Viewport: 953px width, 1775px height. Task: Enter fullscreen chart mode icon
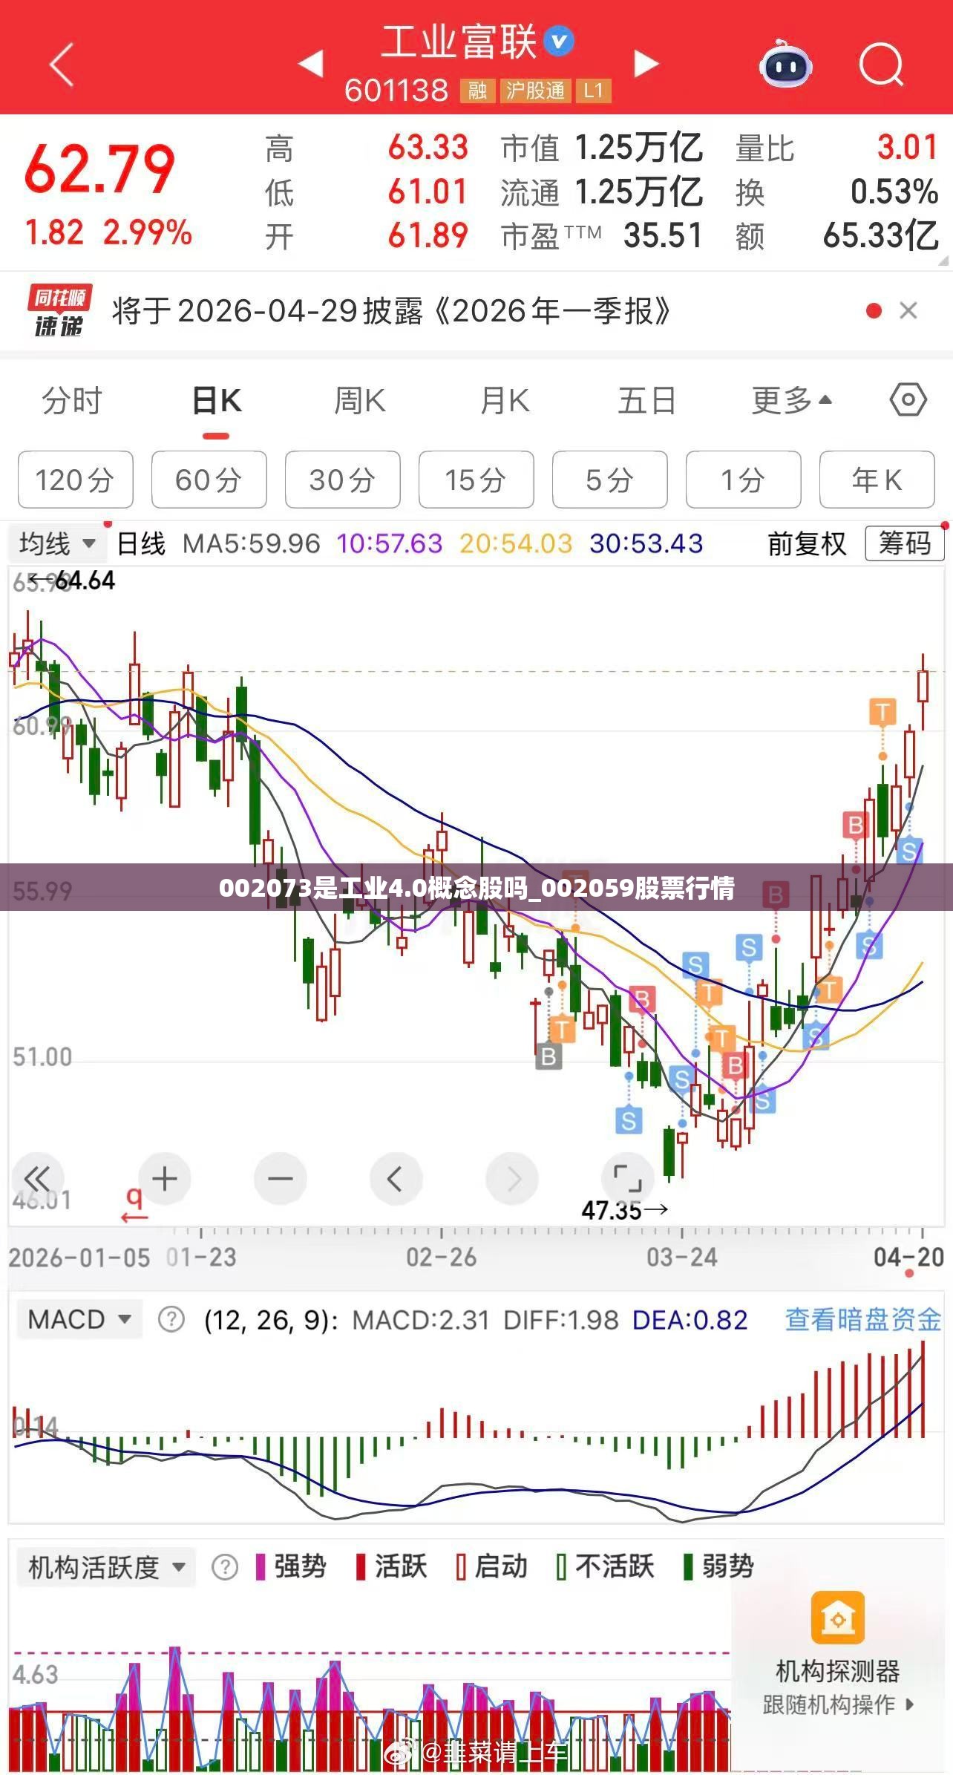point(627,1179)
